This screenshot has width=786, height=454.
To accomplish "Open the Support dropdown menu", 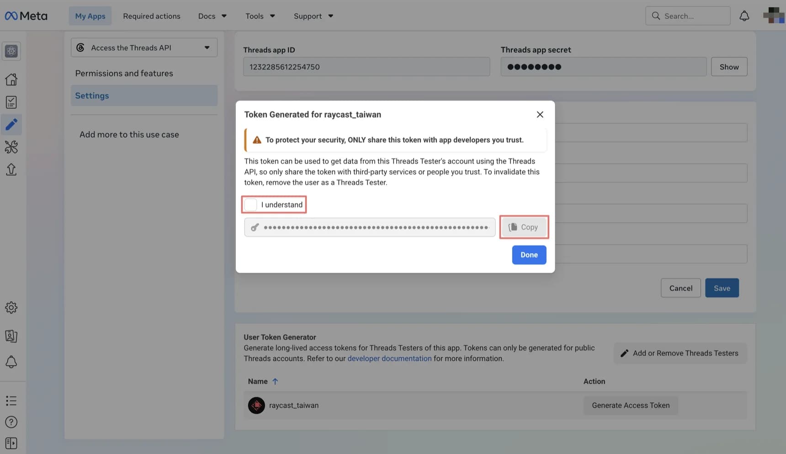I will (x=313, y=16).
